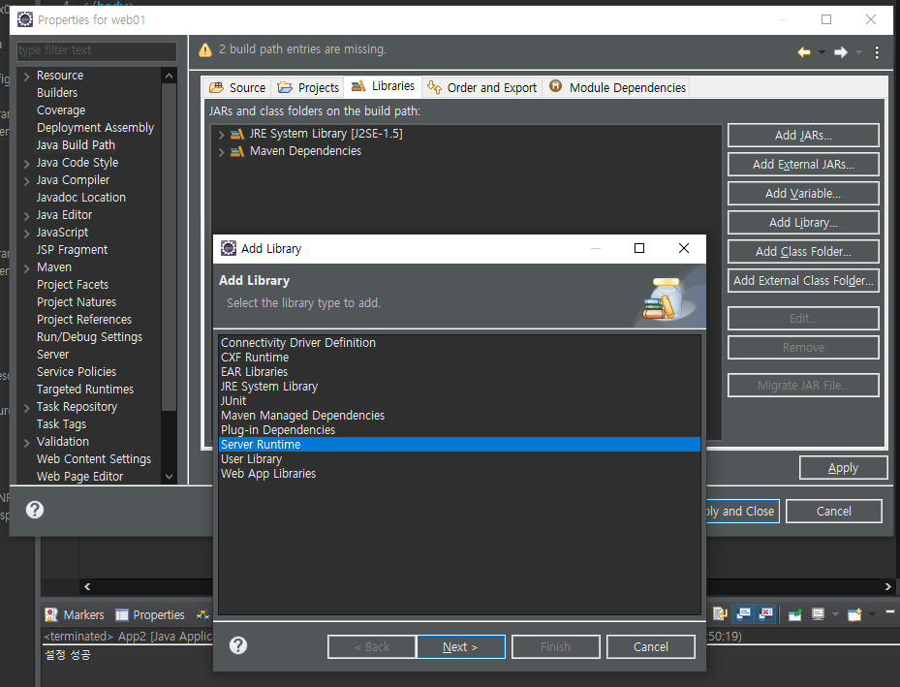Expand the Java Editor node
The image size is (900, 687).
(27, 216)
